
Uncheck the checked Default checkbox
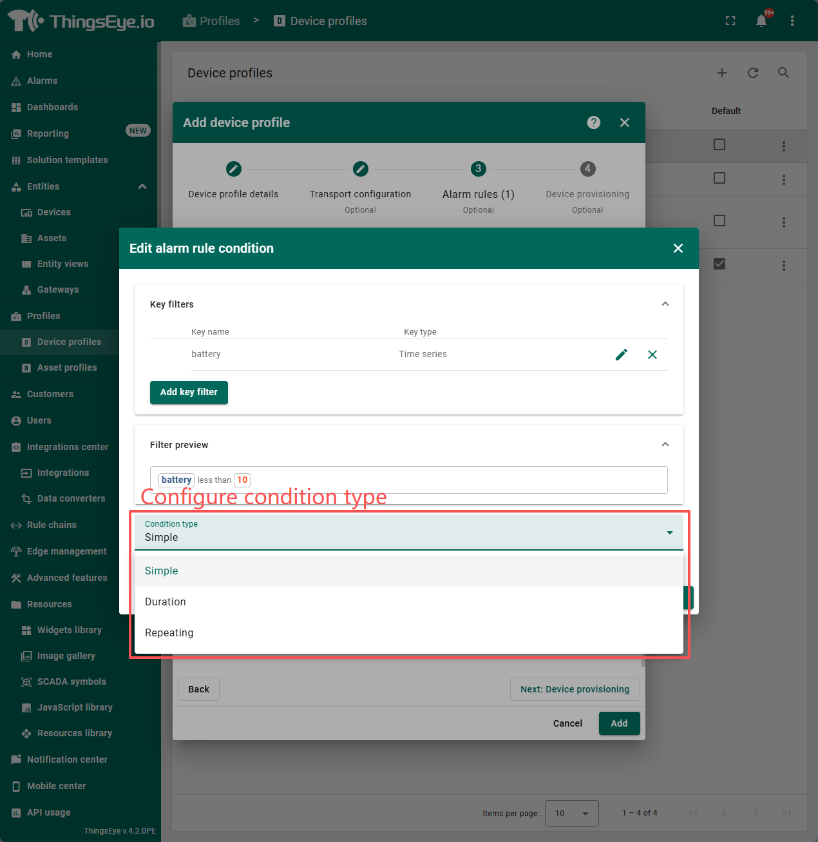coord(719,264)
